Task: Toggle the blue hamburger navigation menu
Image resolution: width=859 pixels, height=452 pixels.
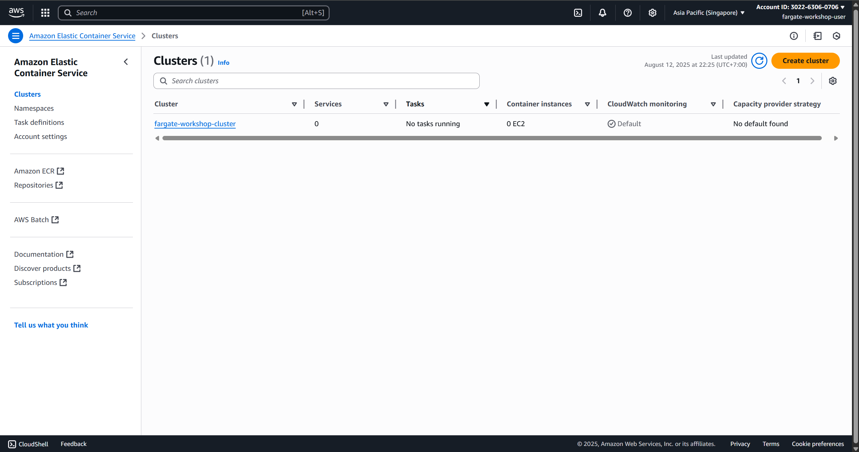Action: pos(15,36)
